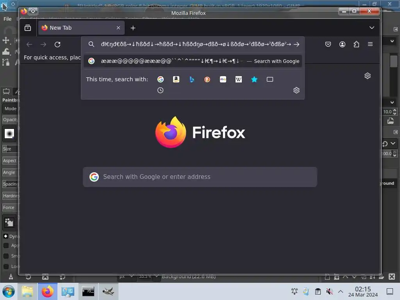
Task: Open the file manager from the taskbar
Action: tap(27, 291)
